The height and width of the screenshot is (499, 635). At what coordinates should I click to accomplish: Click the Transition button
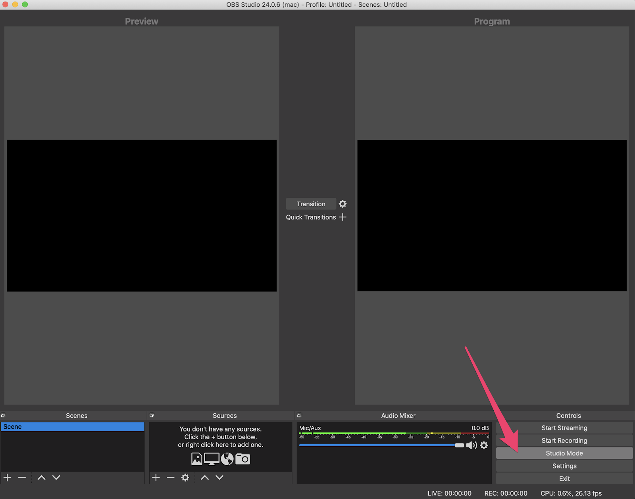[x=311, y=204]
